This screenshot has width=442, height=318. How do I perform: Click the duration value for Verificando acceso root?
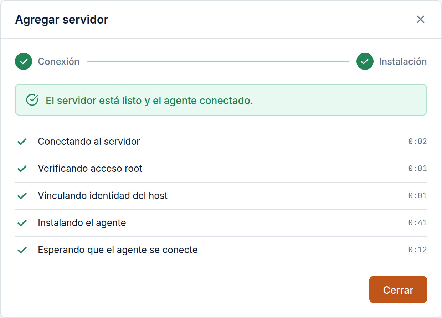point(417,169)
